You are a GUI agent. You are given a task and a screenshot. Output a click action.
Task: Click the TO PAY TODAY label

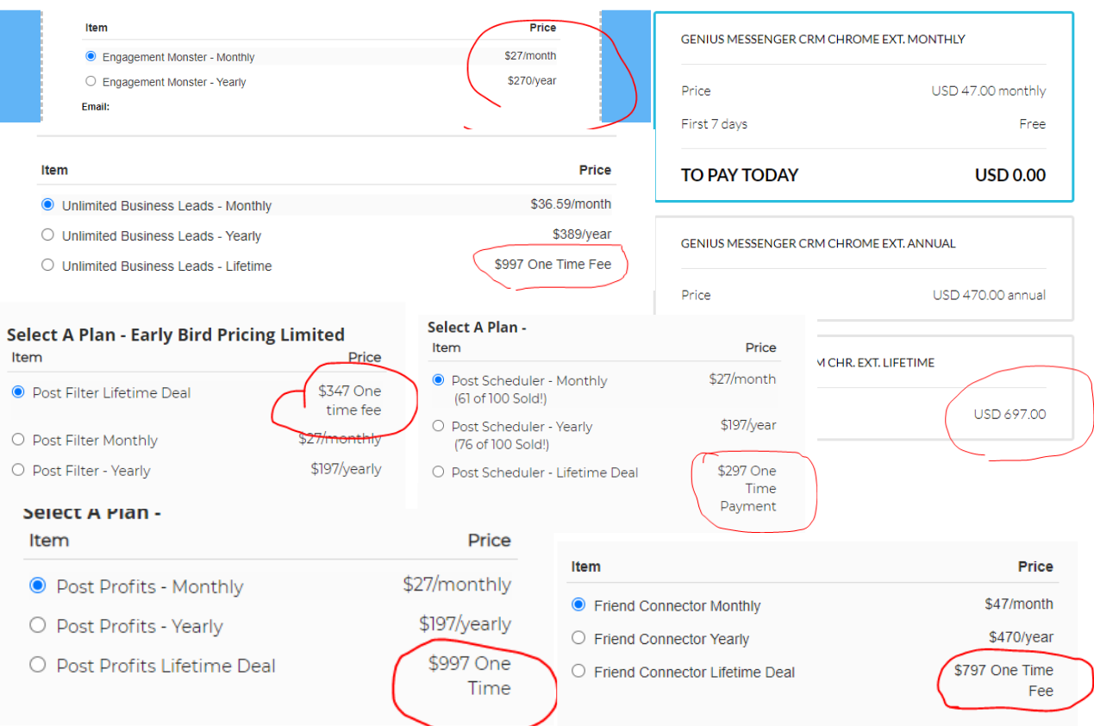click(x=740, y=175)
